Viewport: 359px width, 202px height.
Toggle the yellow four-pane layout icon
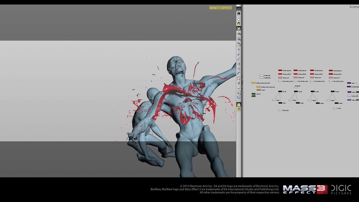[x=239, y=105]
